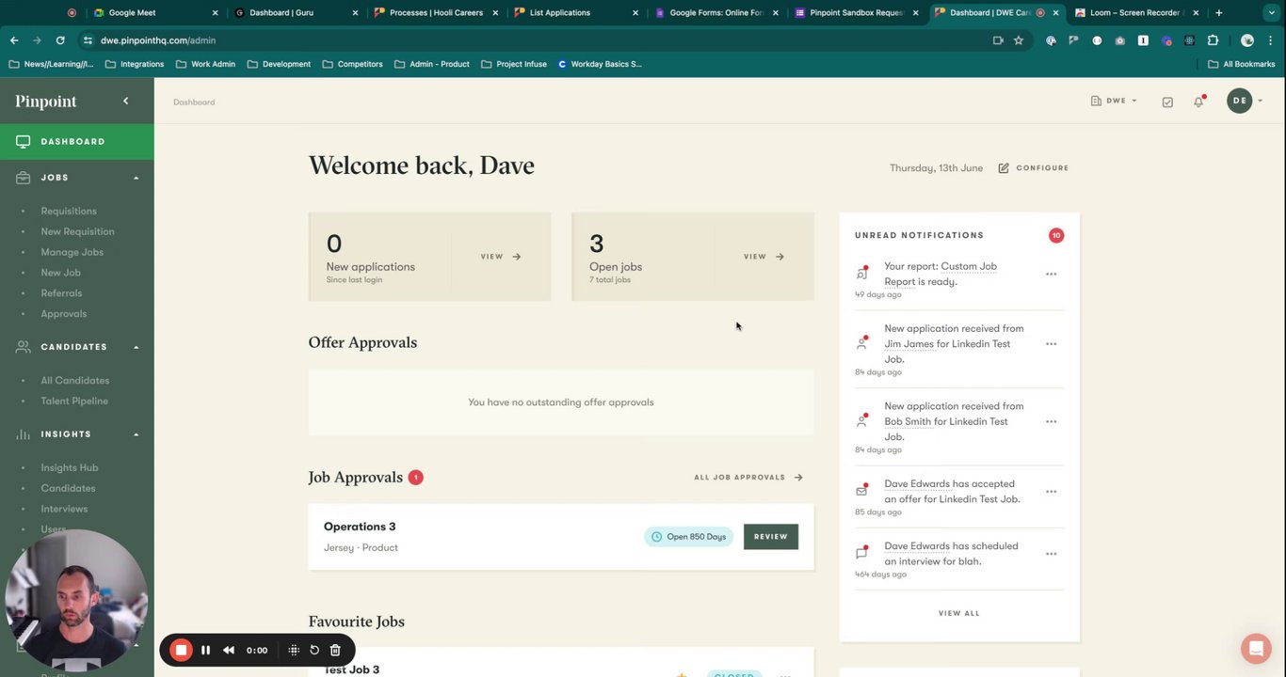1286x677 pixels.
Task: Open Jim James candidate link
Action: (x=909, y=344)
